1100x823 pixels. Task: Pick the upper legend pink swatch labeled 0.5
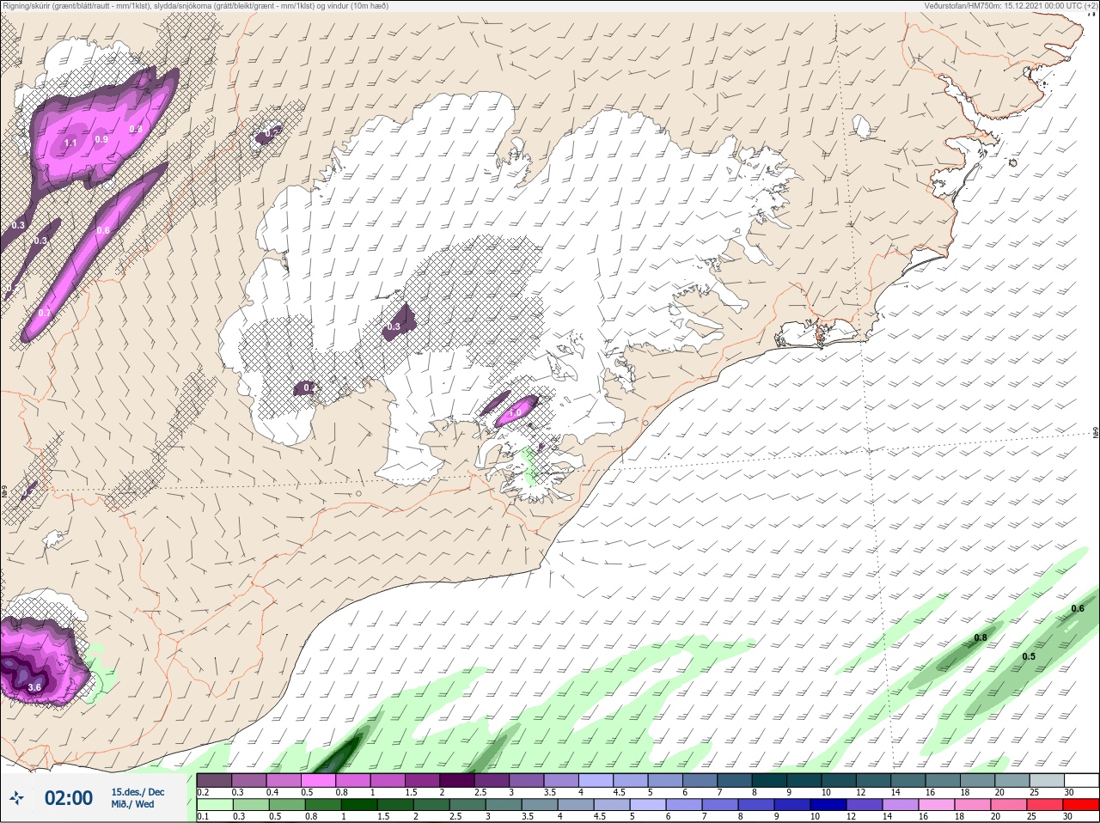pos(319,780)
